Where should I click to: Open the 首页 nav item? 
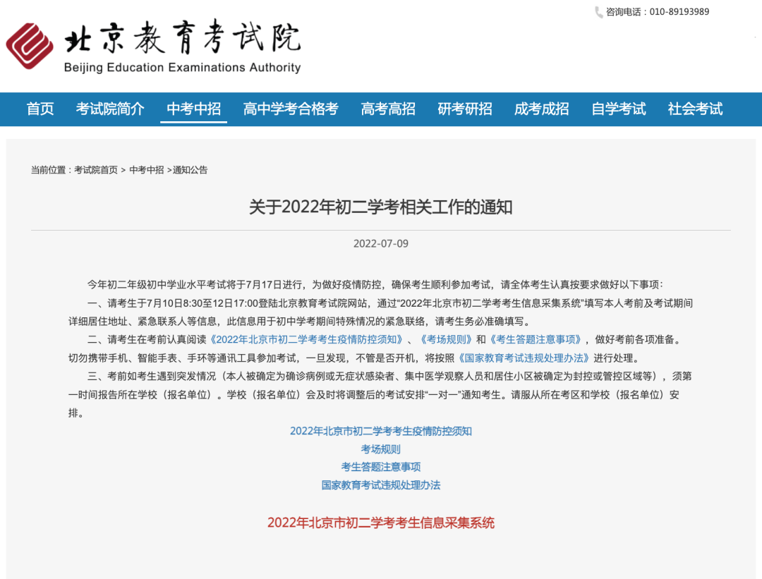(40, 109)
